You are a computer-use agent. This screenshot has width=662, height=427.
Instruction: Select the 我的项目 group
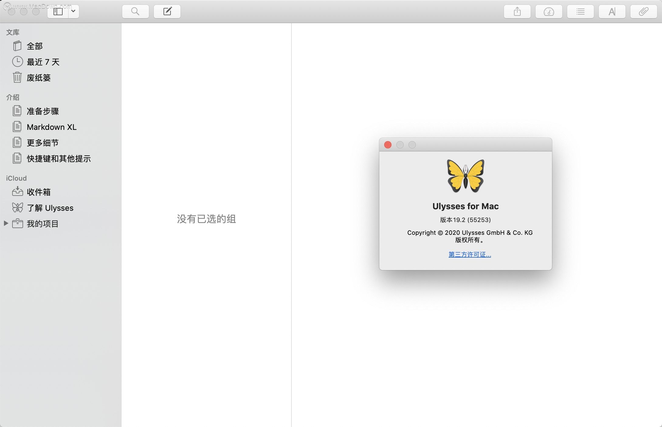[61, 224]
